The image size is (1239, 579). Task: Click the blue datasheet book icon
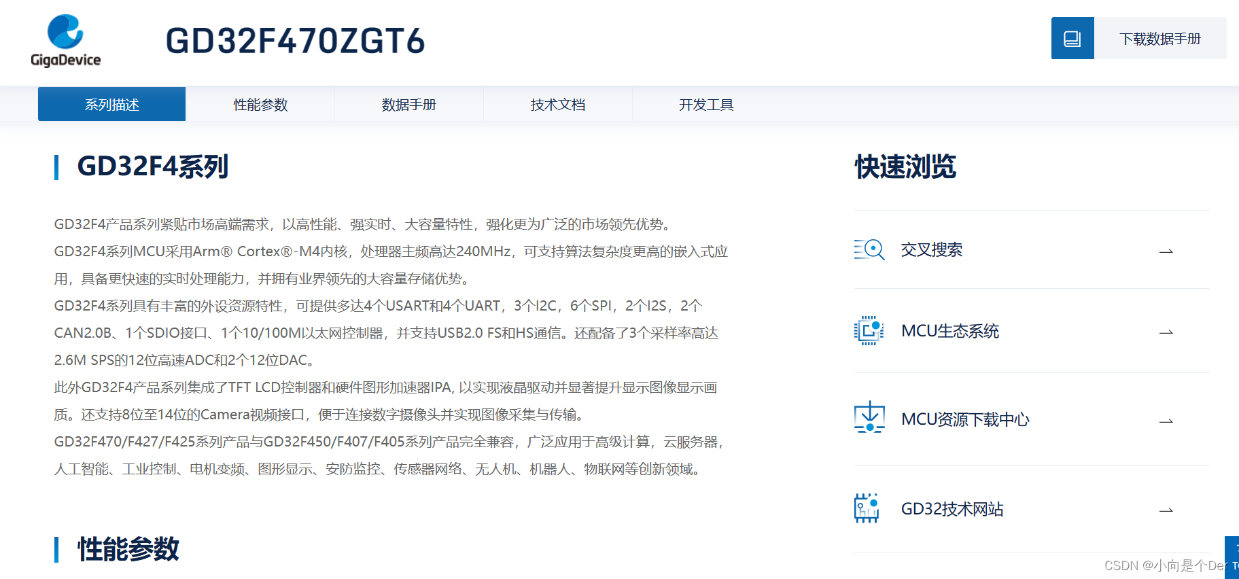pos(1072,38)
